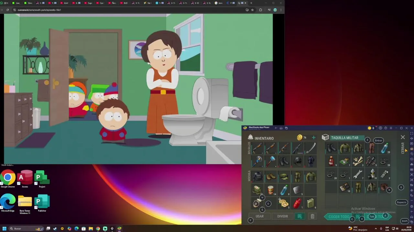Select the green cap in backpack
414x232 pixels.
pos(284,177)
